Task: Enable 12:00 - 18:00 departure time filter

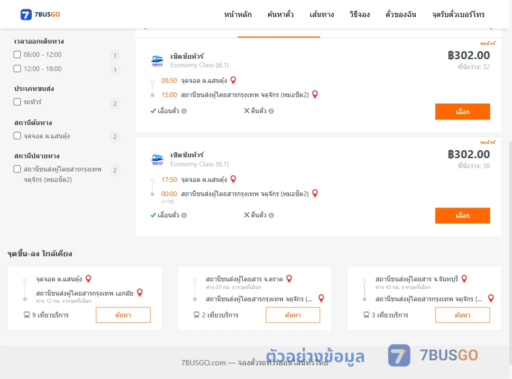Action: [x=18, y=69]
